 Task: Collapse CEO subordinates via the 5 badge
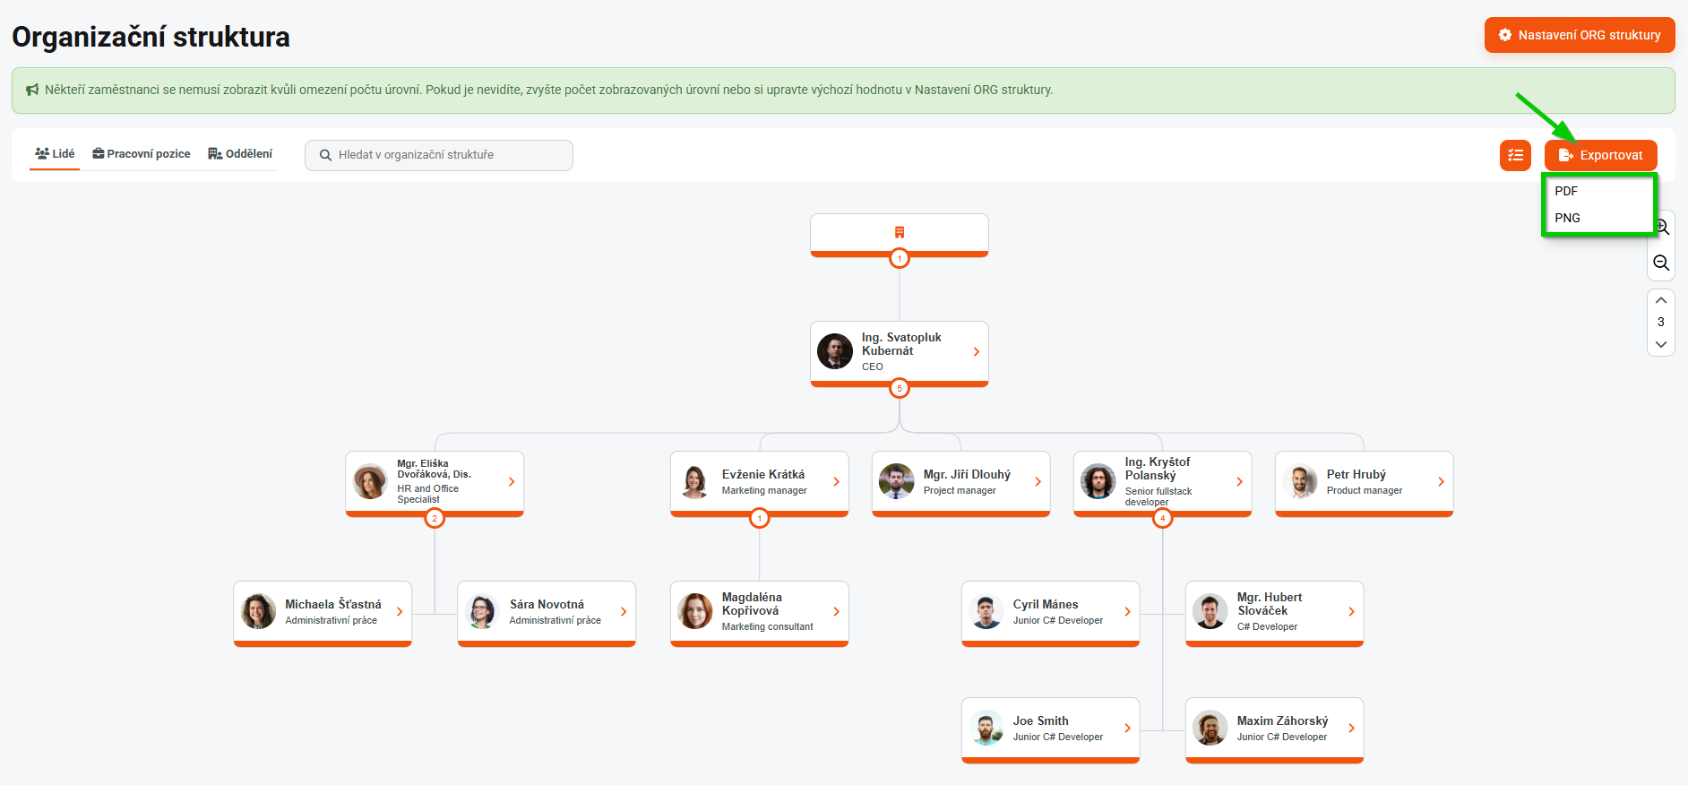click(900, 388)
